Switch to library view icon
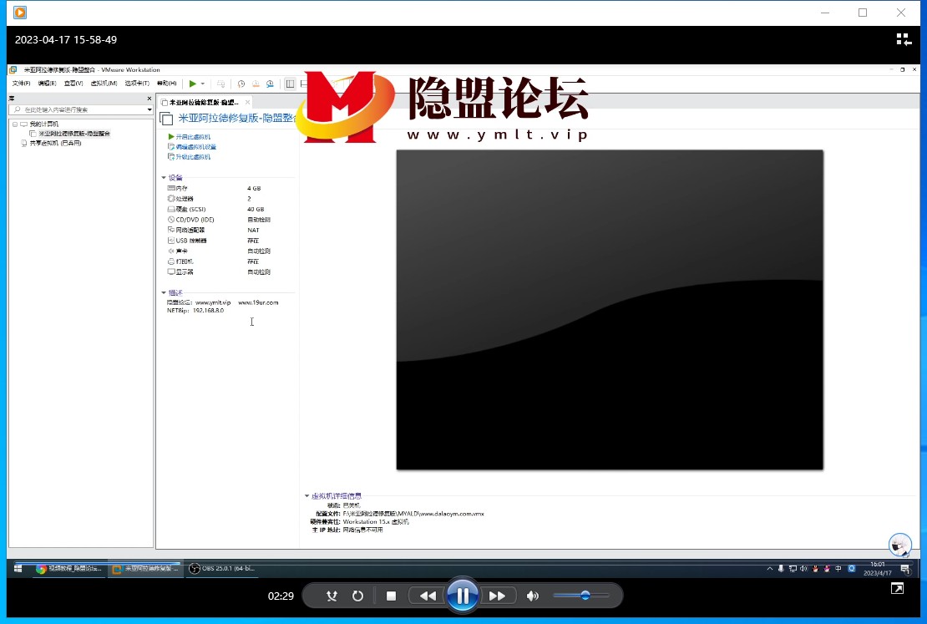927x624 pixels. (x=904, y=39)
